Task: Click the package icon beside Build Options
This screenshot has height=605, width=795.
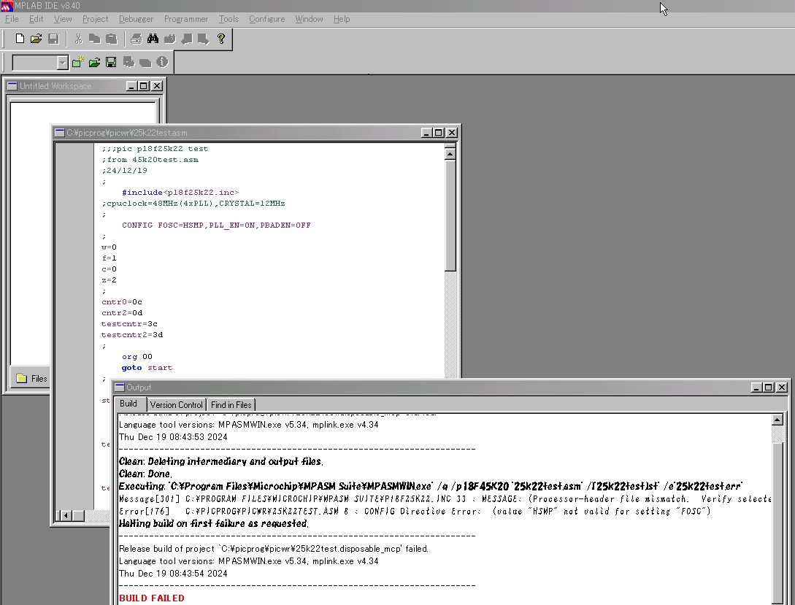Action: 145,62
